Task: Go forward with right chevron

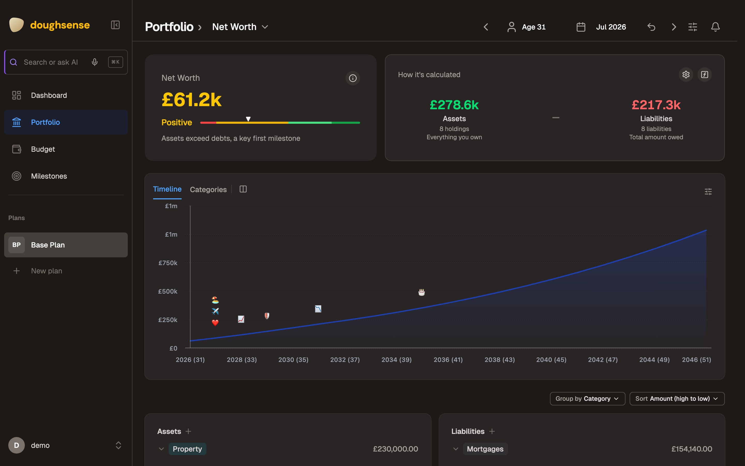Action: (x=674, y=27)
